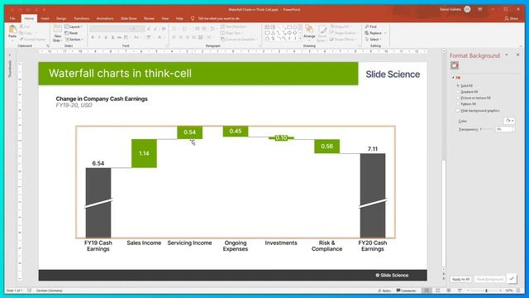The width and height of the screenshot is (529, 298).
Task: Switch to the Transitions tab
Action: pos(82,18)
